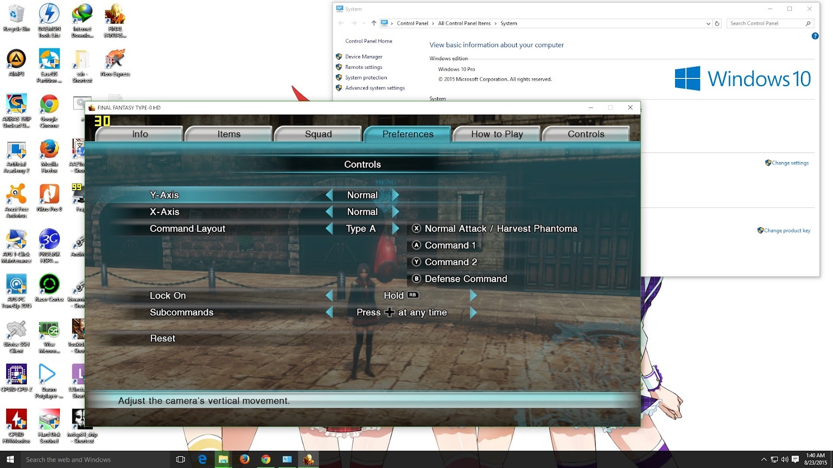Viewport: 833px width, 468px height.
Task: Open the System window help icon
Action: (815, 36)
